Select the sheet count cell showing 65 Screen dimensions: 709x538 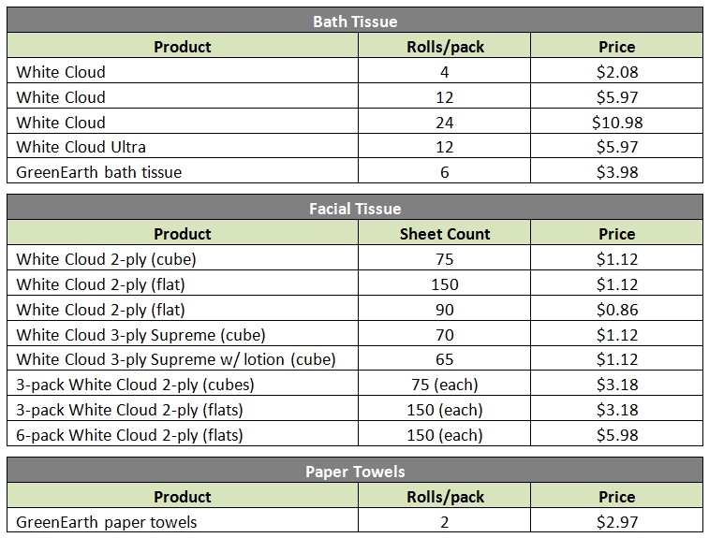tap(444, 359)
